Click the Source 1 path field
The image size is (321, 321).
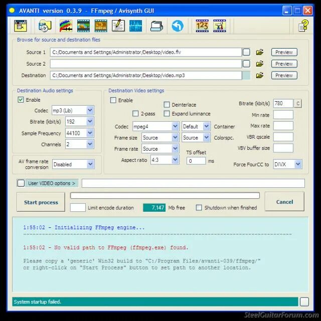pyautogui.click(x=146, y=52)
